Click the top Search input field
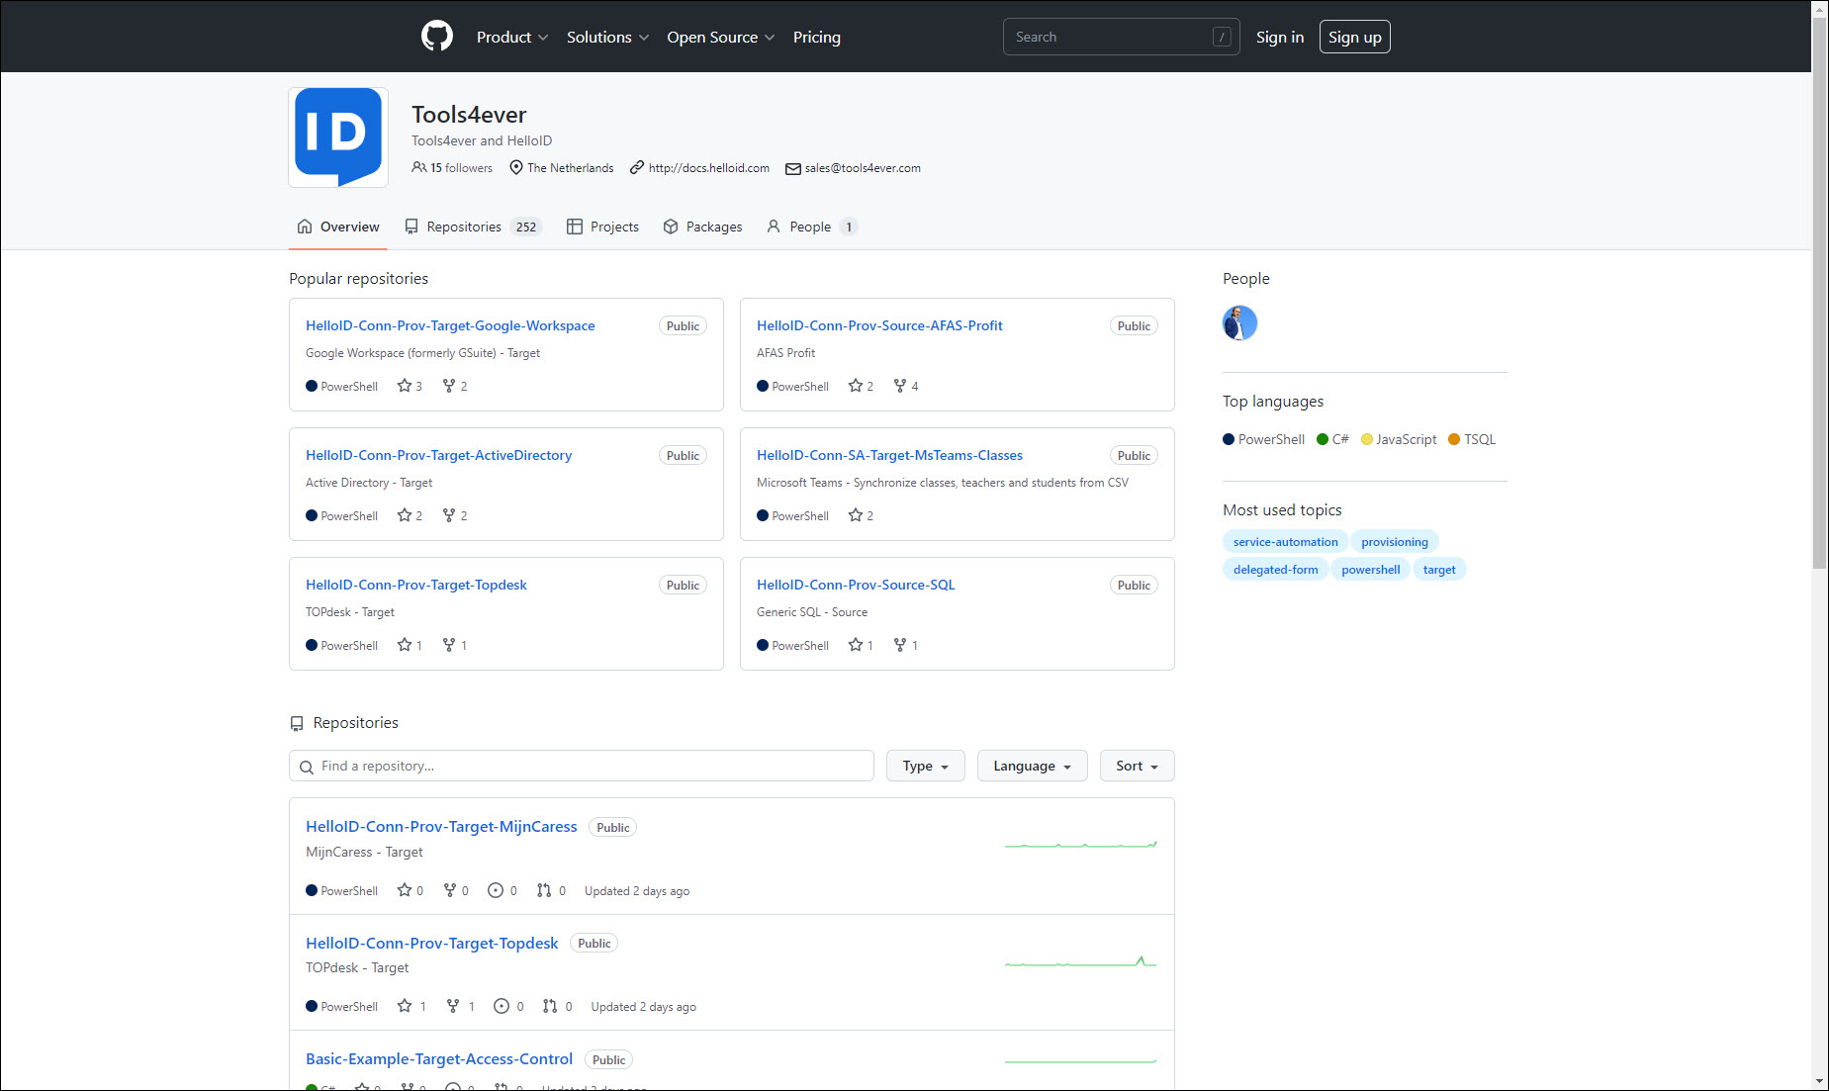 pos(1121,37)
